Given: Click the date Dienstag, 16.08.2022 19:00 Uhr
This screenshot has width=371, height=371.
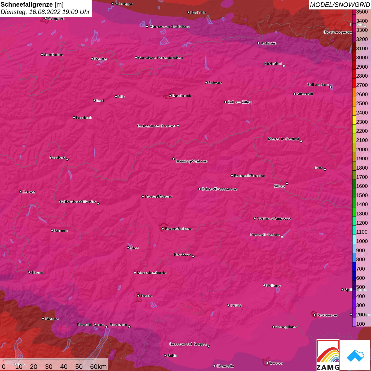Looking at the screenshot, I should [x=45, y=12].
